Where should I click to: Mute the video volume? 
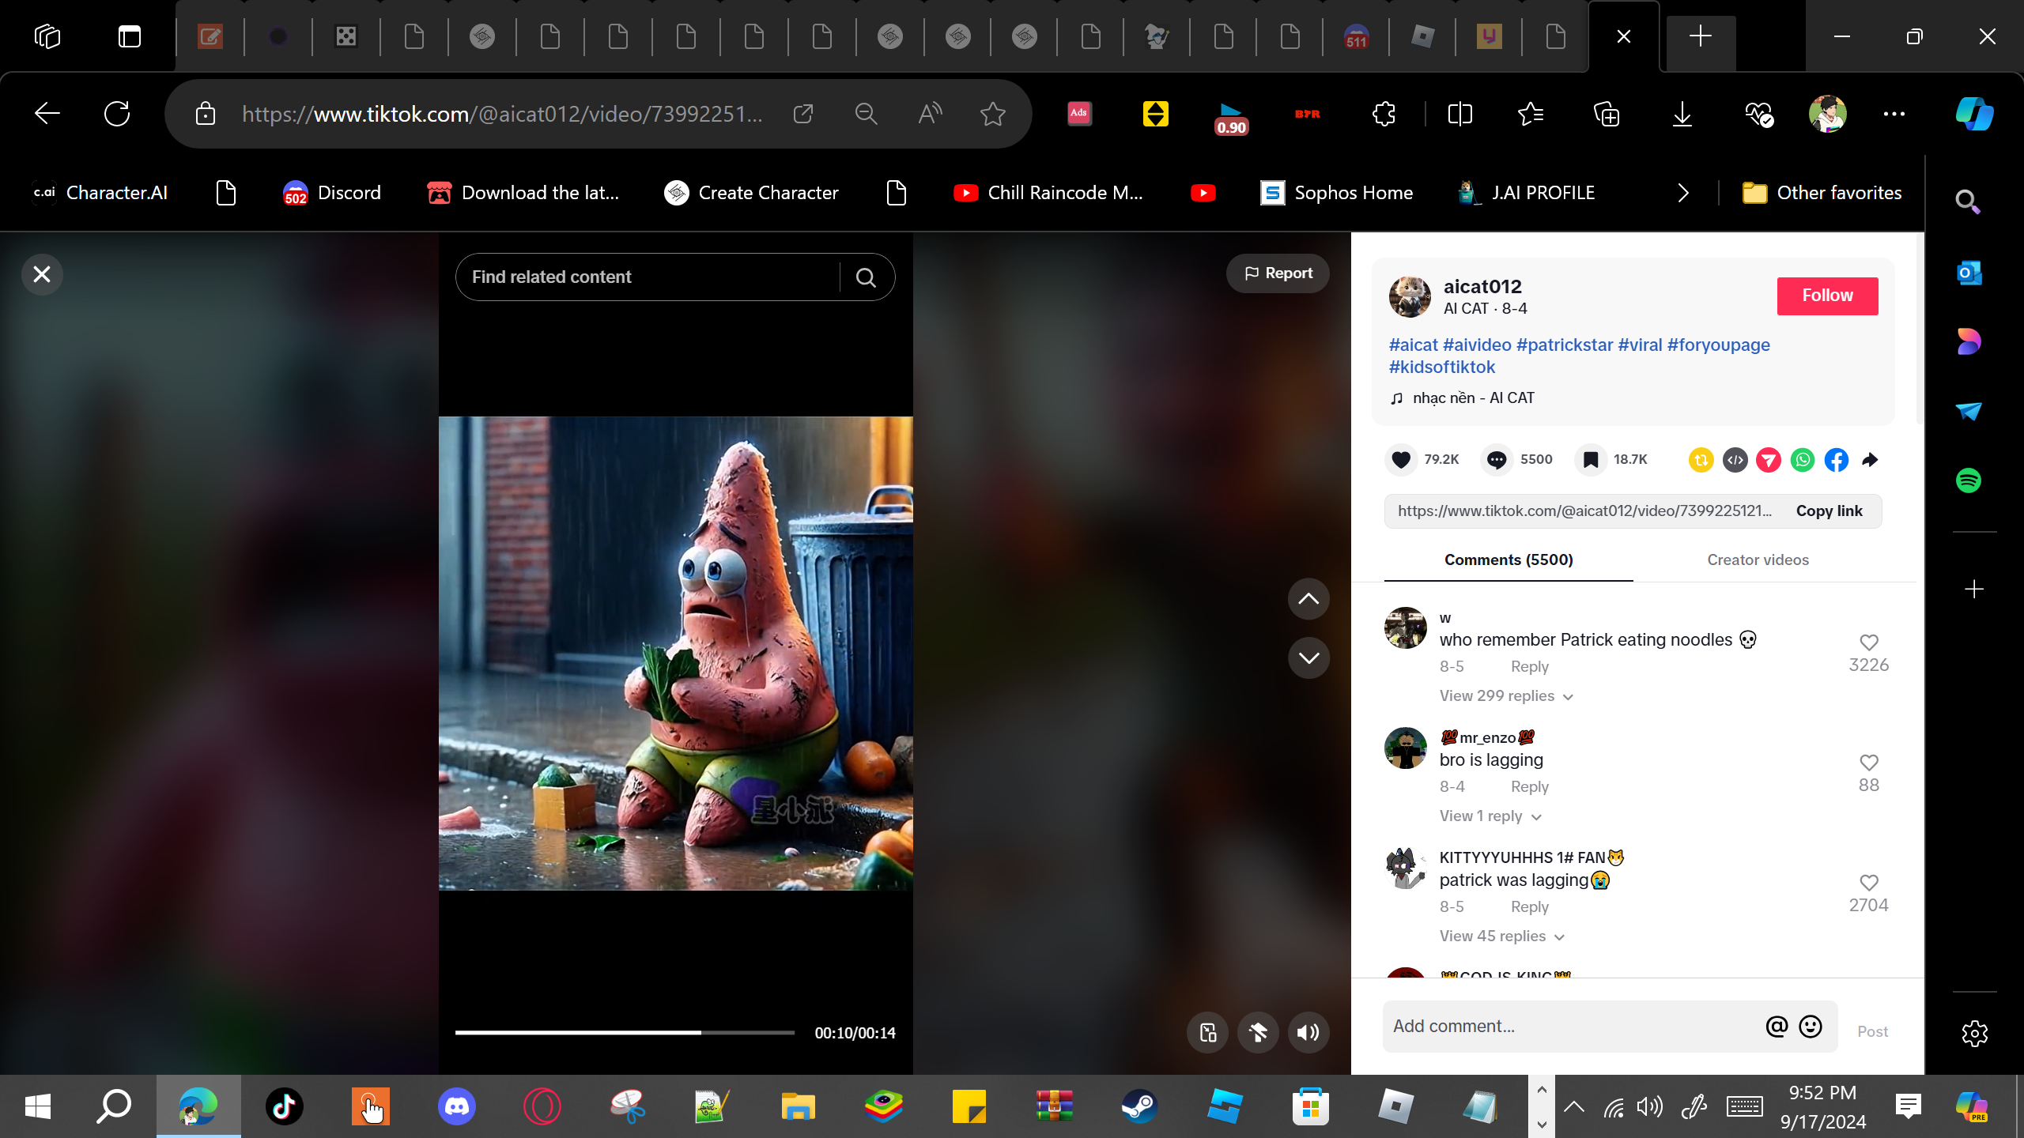1308,1032
